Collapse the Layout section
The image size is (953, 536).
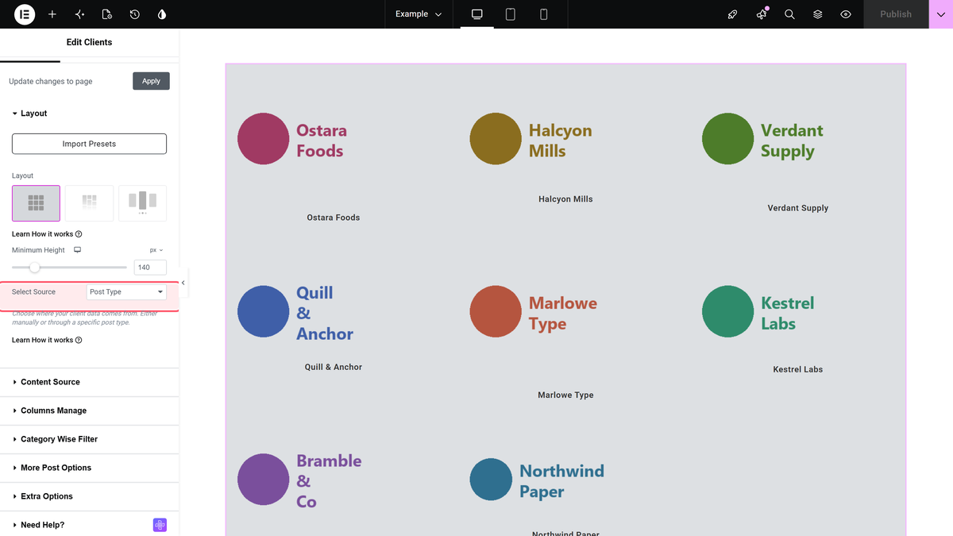[89, 114]
